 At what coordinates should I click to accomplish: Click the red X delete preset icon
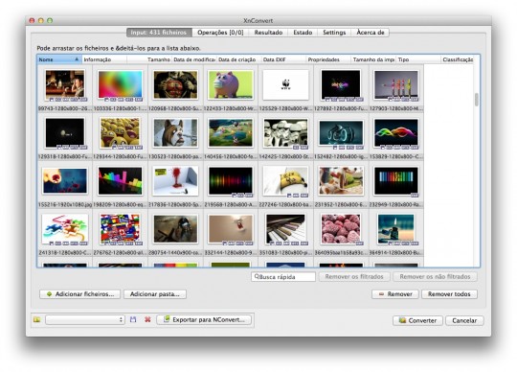147,319
